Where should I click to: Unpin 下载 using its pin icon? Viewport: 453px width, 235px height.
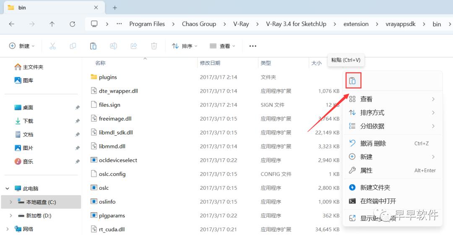pyautogui.click(x=78, y=121)
